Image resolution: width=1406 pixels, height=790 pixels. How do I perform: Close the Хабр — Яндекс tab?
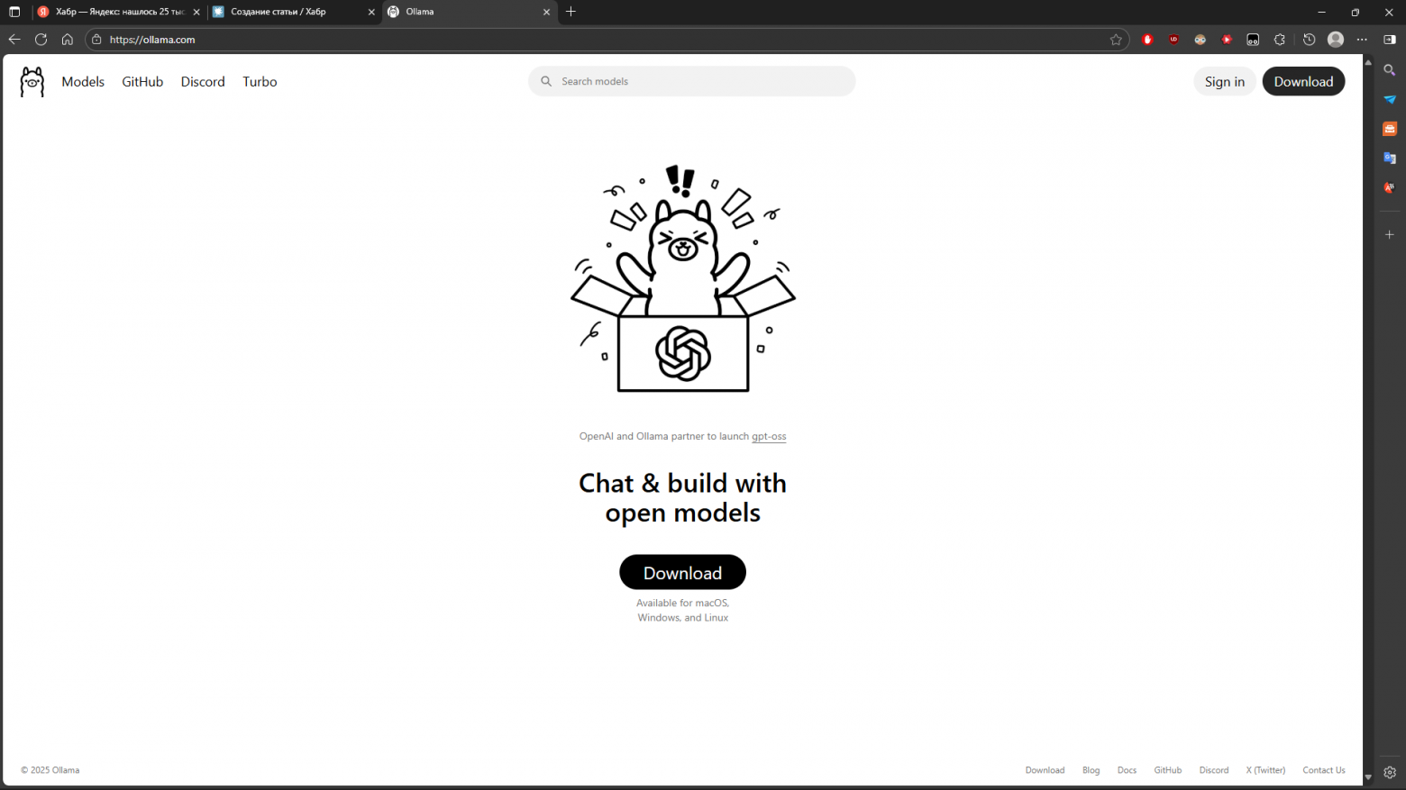click(196, 12)
